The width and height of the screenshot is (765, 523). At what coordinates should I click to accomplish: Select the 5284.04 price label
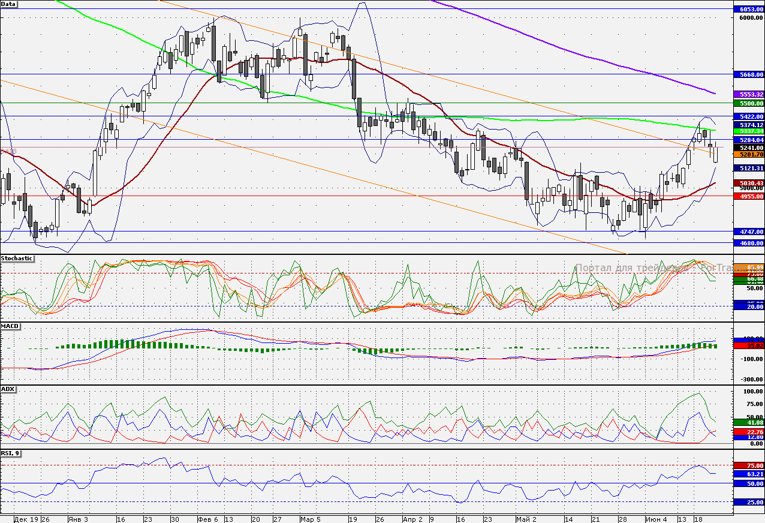coord(749,140)
